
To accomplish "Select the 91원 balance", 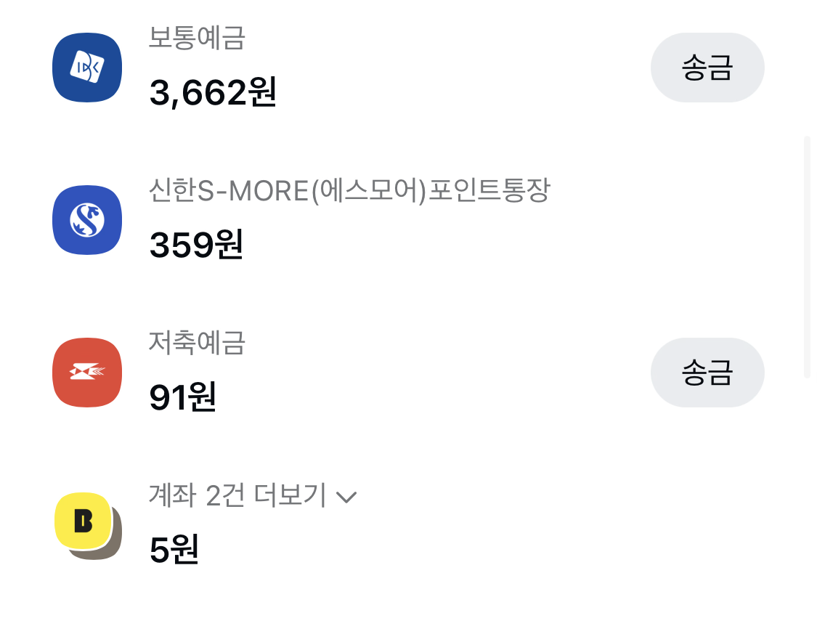I will [183, 398].
